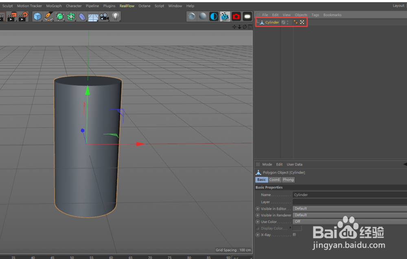Expand the Display Color arrow

pyautogui.click(x=291, y=228)
